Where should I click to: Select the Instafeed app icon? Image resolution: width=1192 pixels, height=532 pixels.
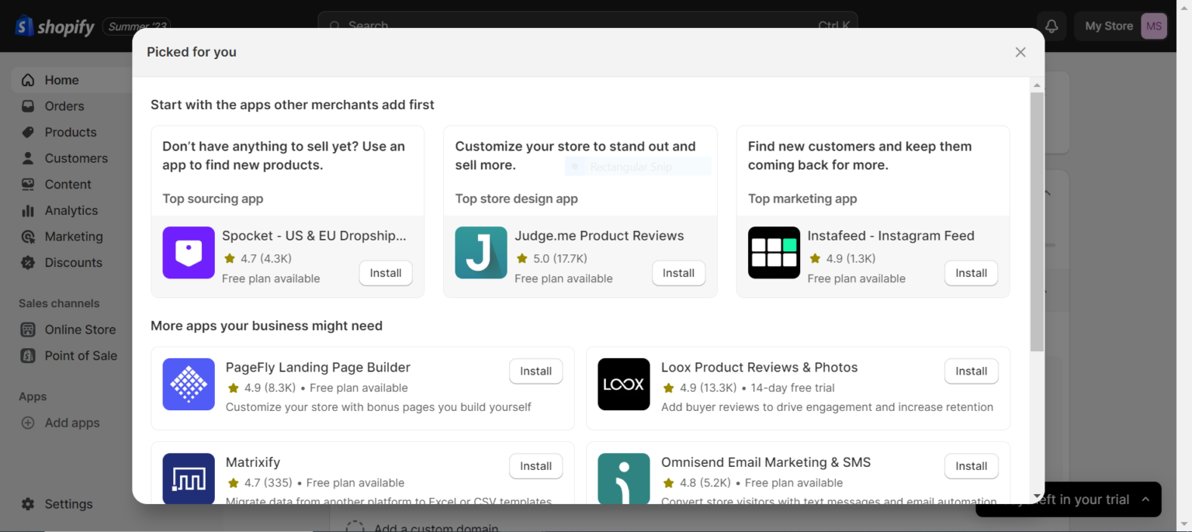(774, 253)
